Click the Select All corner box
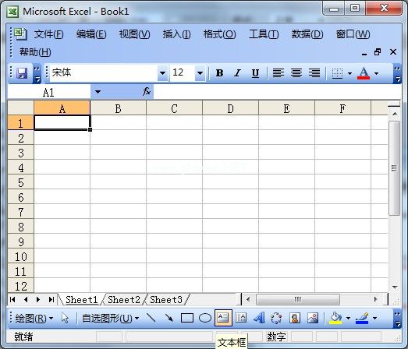Image resolution: width=408 pixels, height=349 pixels. (x=21, y=108)
